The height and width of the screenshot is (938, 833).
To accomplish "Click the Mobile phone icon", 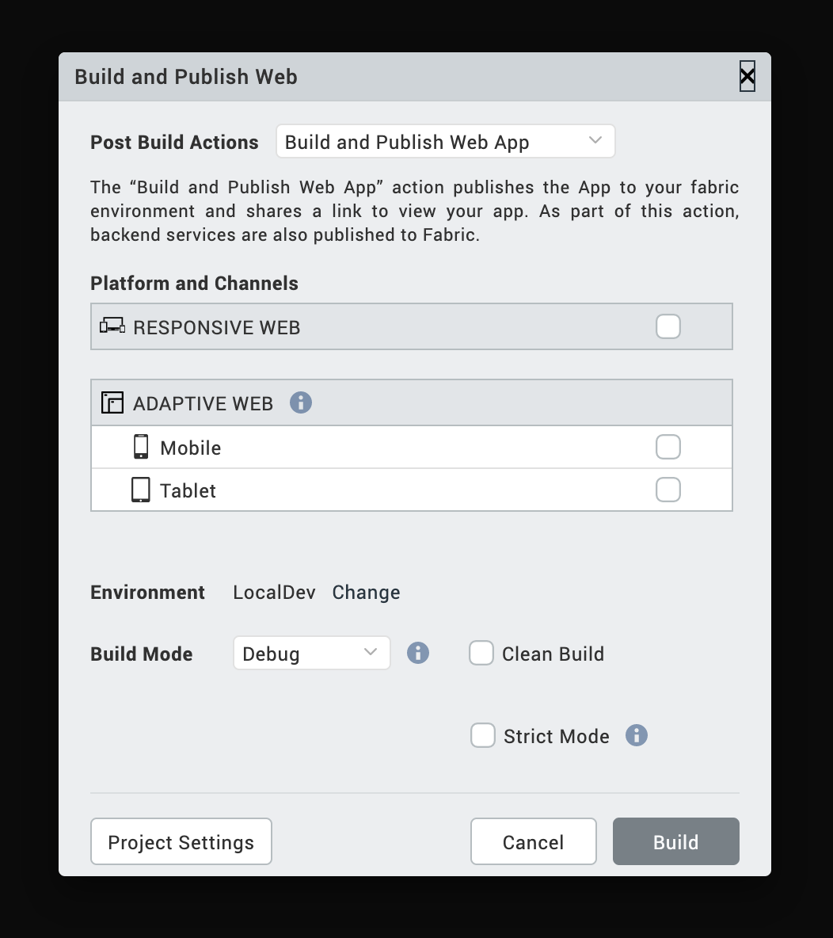I will [x=141, y=447].
